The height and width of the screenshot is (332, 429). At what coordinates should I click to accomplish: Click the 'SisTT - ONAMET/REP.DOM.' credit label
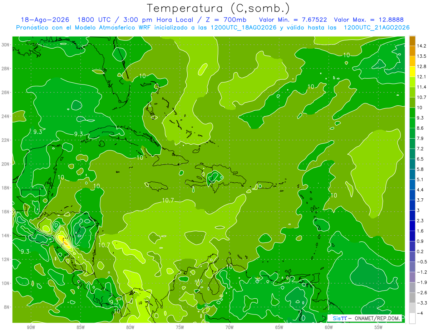365,318
